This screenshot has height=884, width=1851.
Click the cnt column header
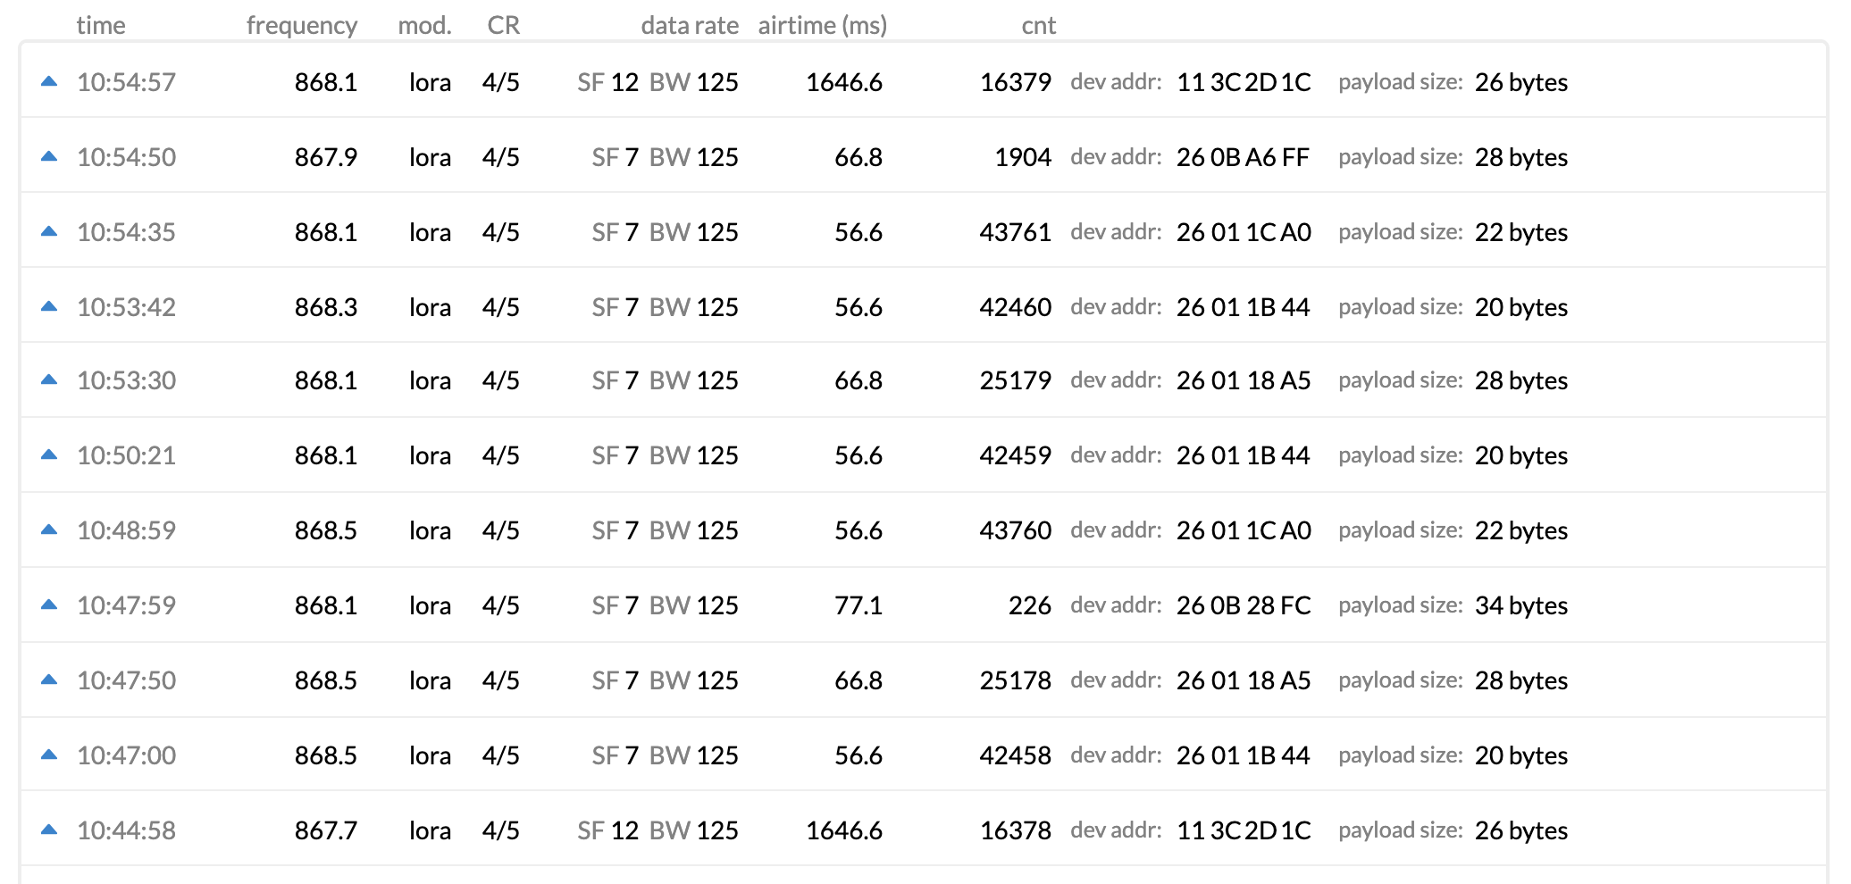tap(1039, 25)
